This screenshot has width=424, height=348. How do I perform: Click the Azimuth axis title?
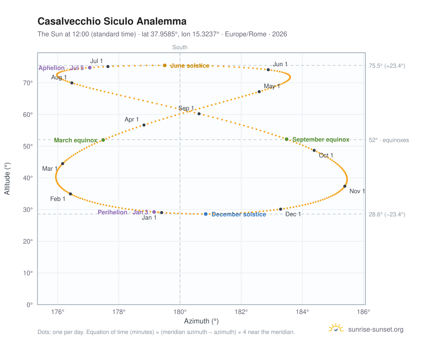[201, 321]
